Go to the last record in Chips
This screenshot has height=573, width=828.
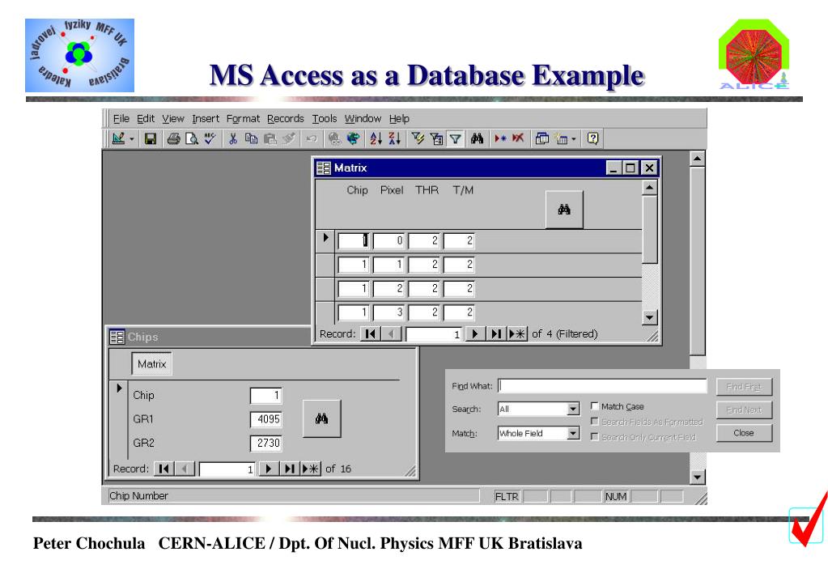point(290,469)
